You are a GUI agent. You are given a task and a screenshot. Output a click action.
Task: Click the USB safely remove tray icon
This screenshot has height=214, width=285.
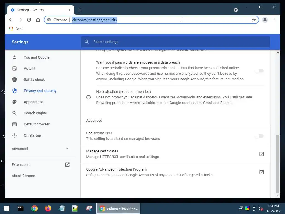point(254,208)
